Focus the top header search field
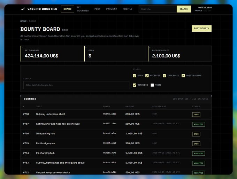 (x=158, y=9)
